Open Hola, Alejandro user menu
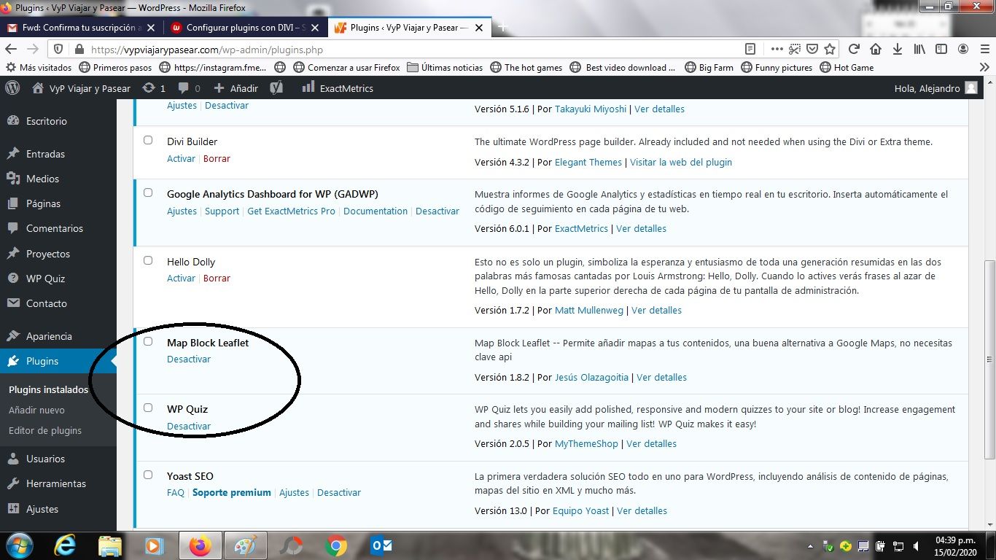Screen dimensions: 996x560 (x=936, y=88)
